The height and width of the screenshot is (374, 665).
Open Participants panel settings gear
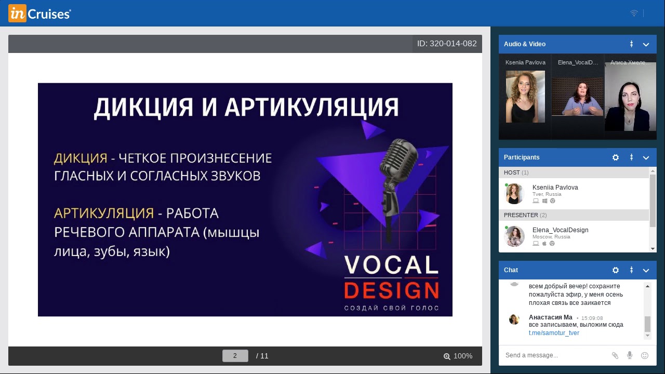(616, 157)
